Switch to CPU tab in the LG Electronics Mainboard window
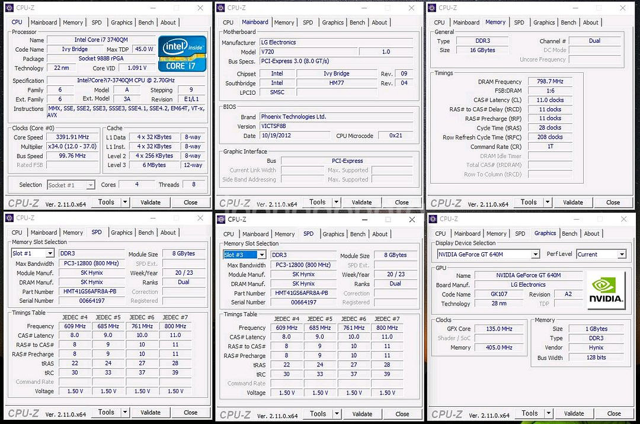 [228, 23]
